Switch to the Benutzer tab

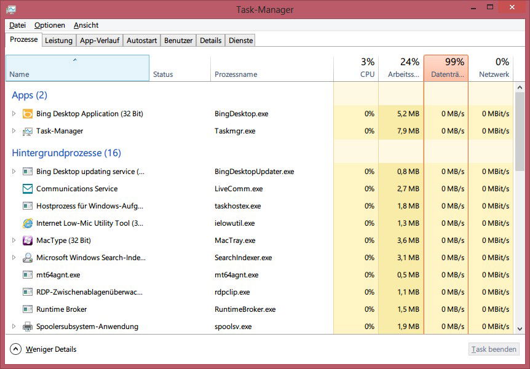pyautogui.click(x=178, y=41)
